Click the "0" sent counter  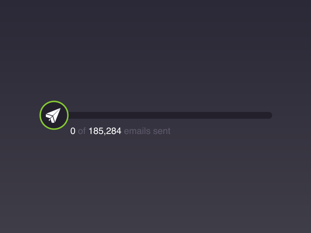tap(73, 131)
